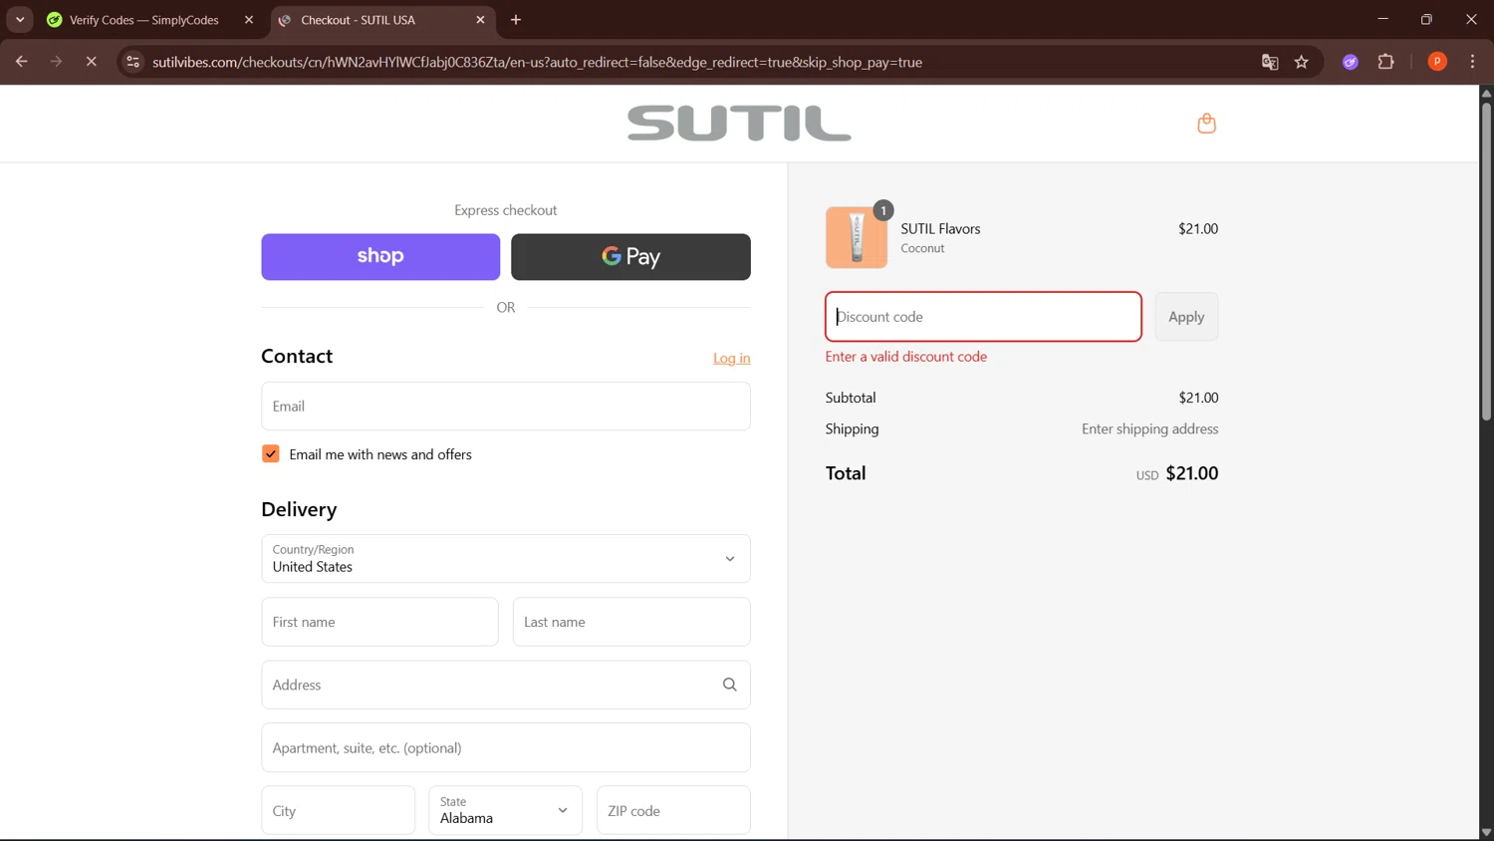The image size is (1494, 841).
Task: Pay with Shop Pay express button
Action: click(380, 257)
